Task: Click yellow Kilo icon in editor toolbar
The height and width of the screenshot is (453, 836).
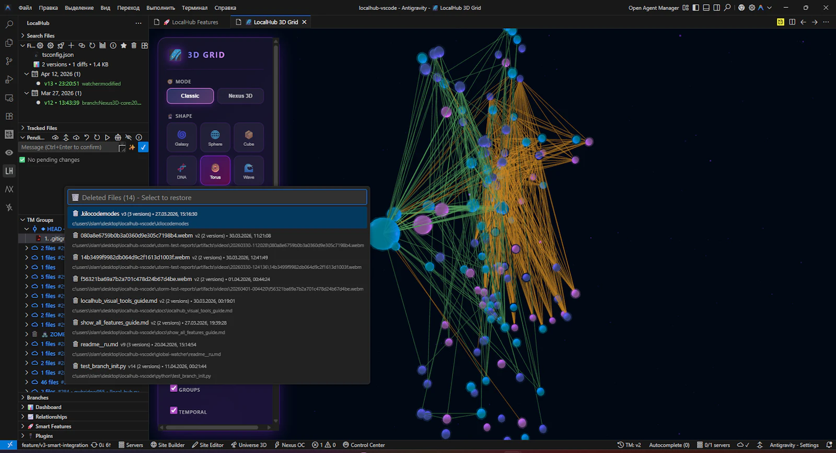Action: click(781, 22)
